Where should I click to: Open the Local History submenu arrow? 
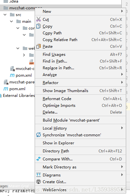coord(122,128)
